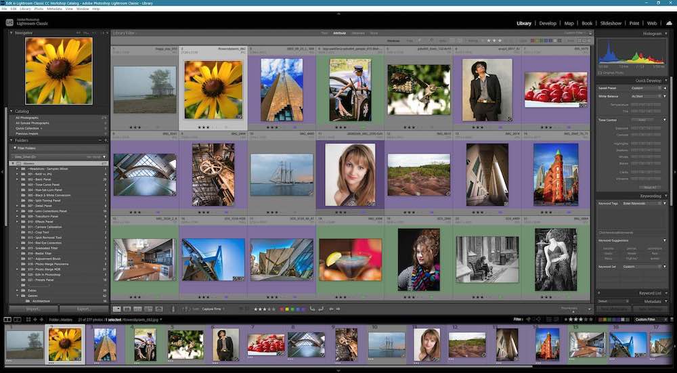677x373 pixels.
Task: Collapse the Navigator panel
Action: pos(12,32)
